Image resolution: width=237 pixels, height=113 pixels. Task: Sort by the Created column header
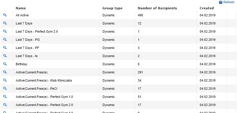207,8
